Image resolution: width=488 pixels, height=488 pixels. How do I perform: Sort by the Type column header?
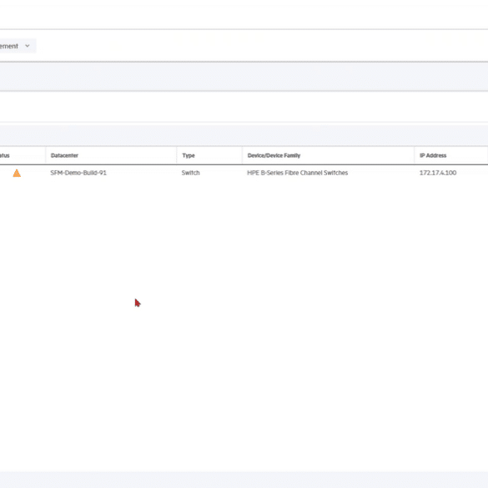189,155
